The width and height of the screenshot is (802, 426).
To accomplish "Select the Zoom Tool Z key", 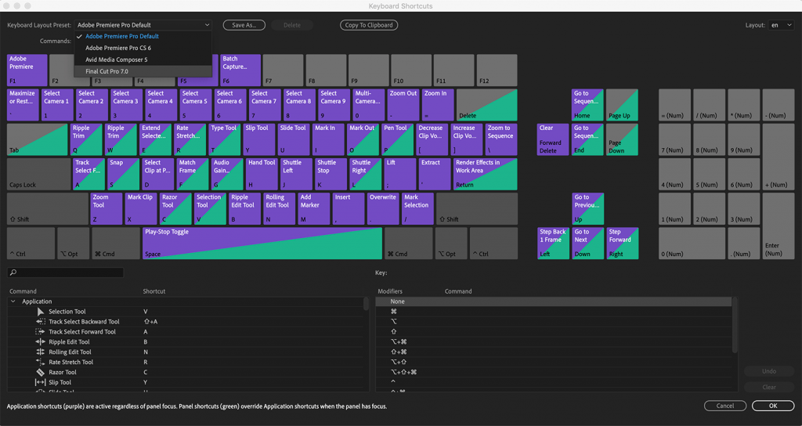I will coord(107,208).
